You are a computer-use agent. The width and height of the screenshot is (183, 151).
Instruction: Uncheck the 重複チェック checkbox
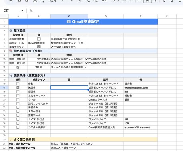click(x=39, y=47)
